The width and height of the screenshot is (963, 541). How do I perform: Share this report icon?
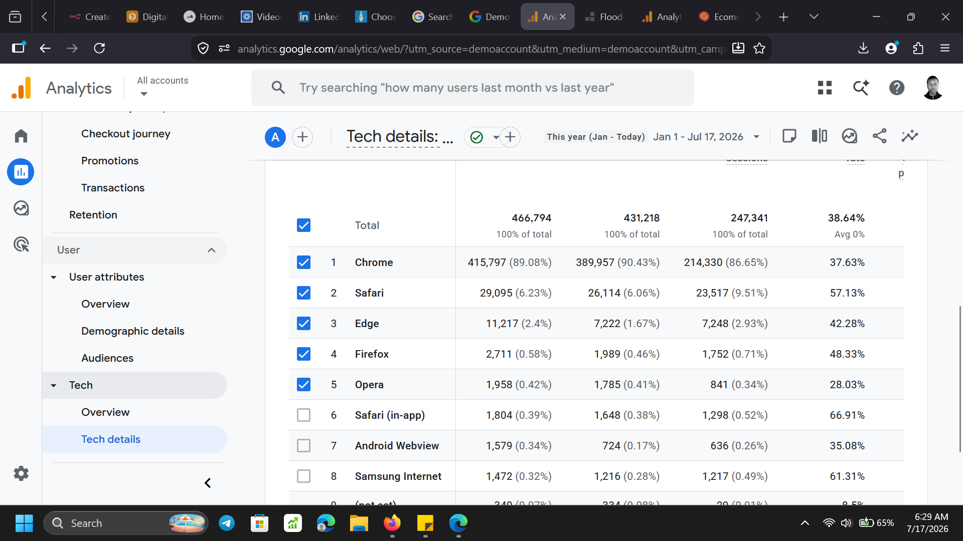pos(880,136)
